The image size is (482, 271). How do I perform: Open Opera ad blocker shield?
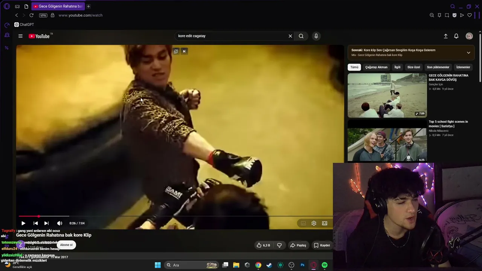coord(455,15)
